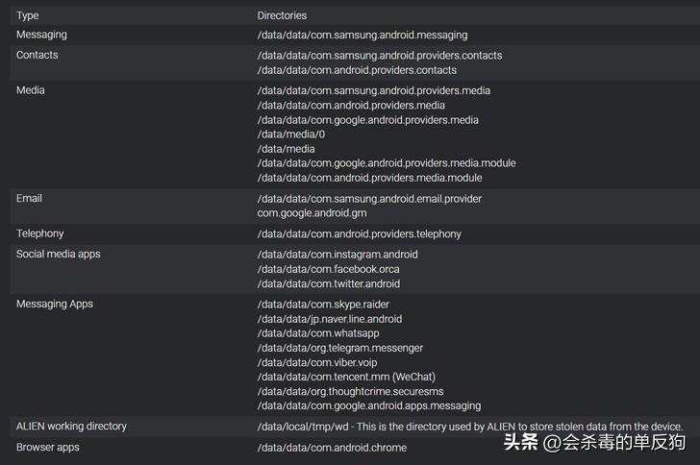Click the /data/media/0 directory entry
The image size is (700, 465).
290,135
